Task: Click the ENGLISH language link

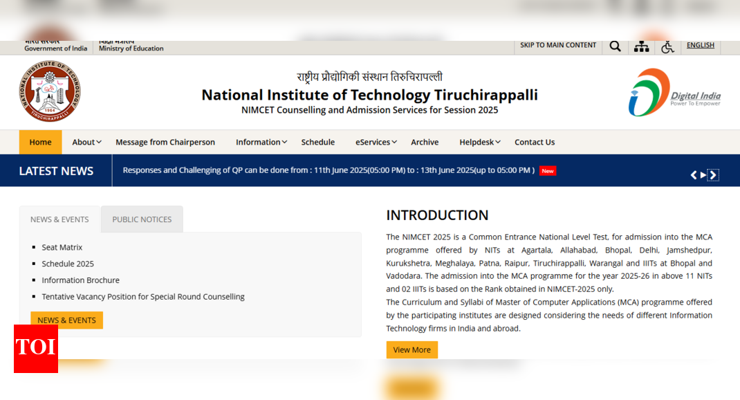Action: point(700,45)
